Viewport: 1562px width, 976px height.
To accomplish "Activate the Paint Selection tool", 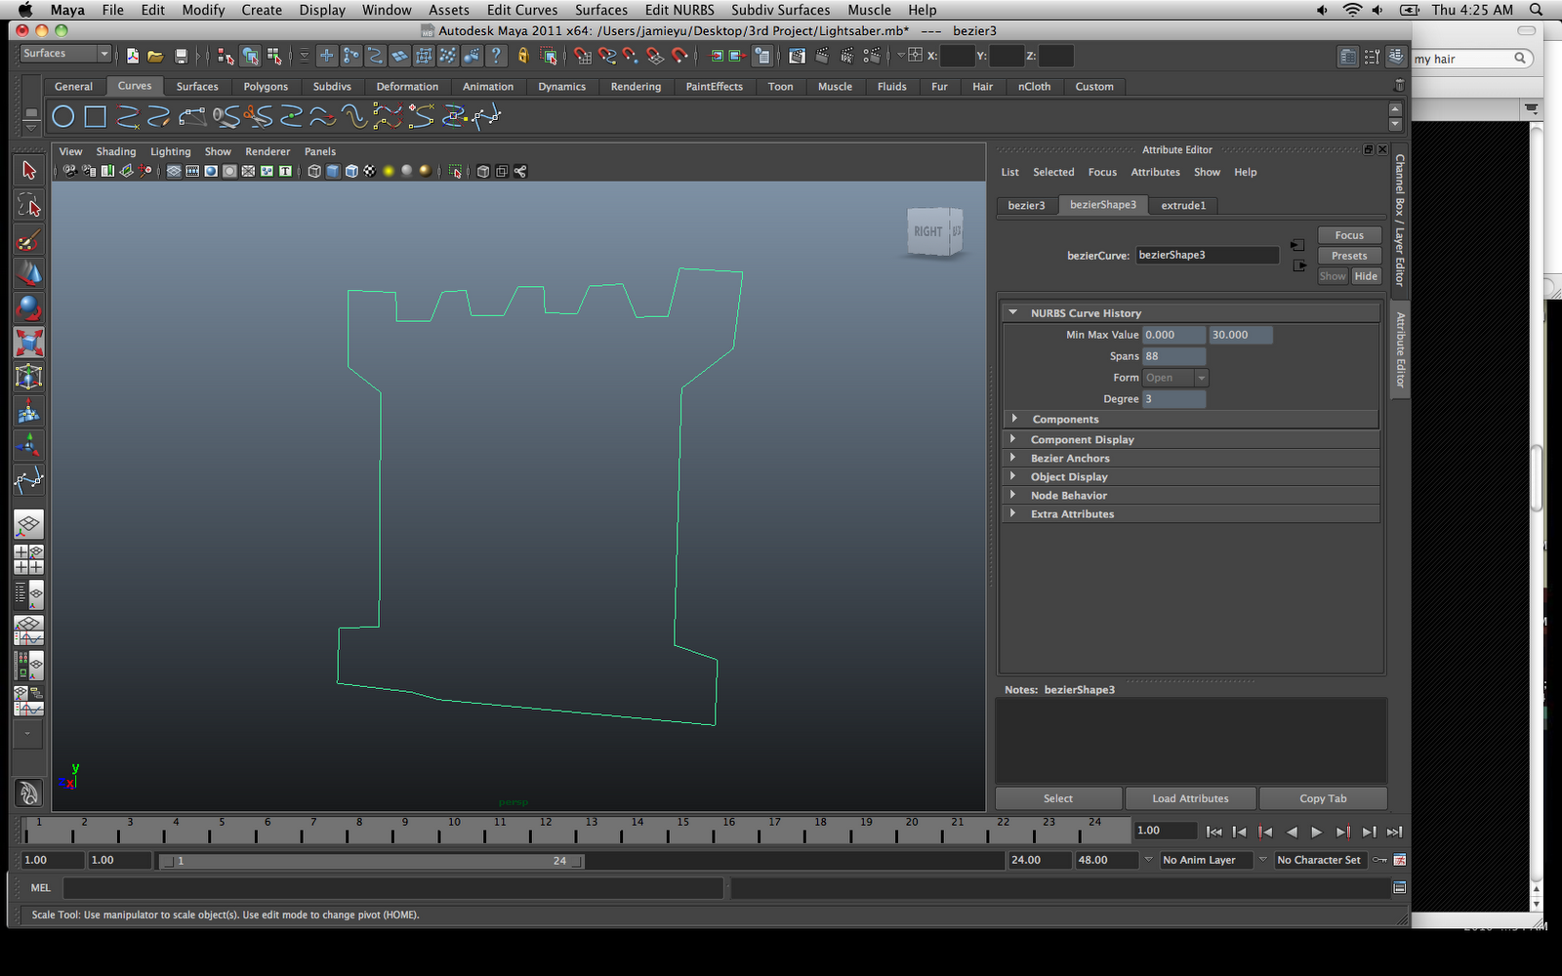I will click(x=28, y=240).
